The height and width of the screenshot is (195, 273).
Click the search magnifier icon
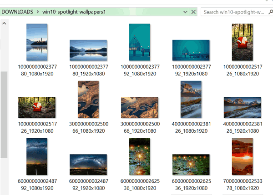click(x=271, y=12)
